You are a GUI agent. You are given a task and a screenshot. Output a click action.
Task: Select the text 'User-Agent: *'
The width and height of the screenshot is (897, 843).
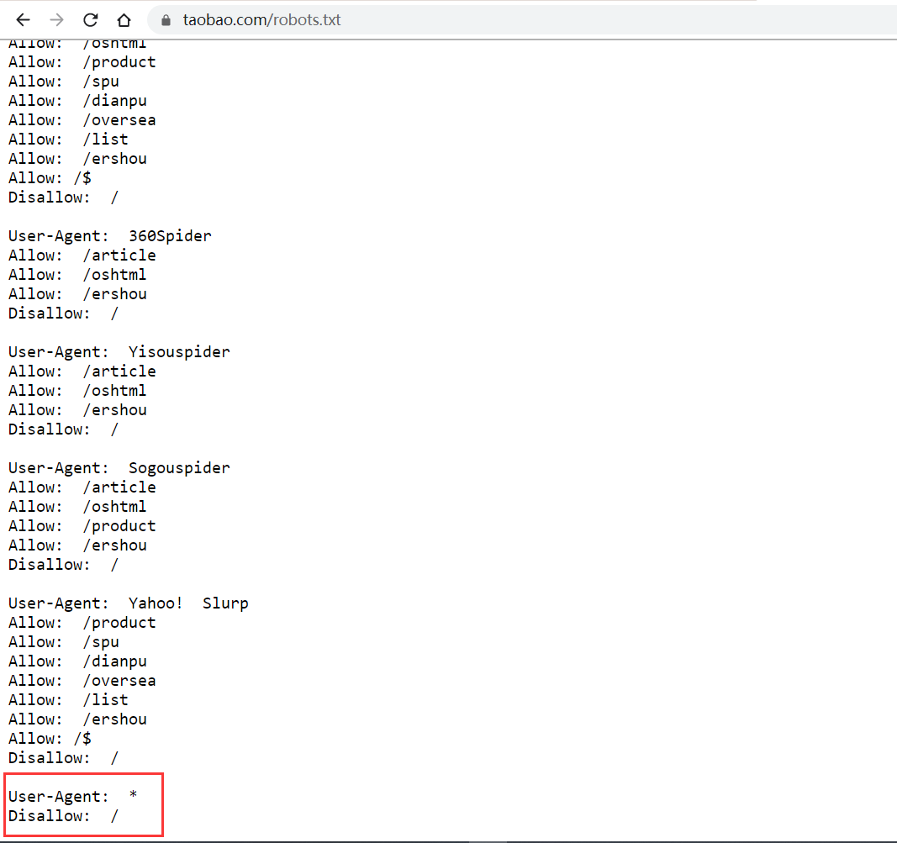(x=72, y=796)
